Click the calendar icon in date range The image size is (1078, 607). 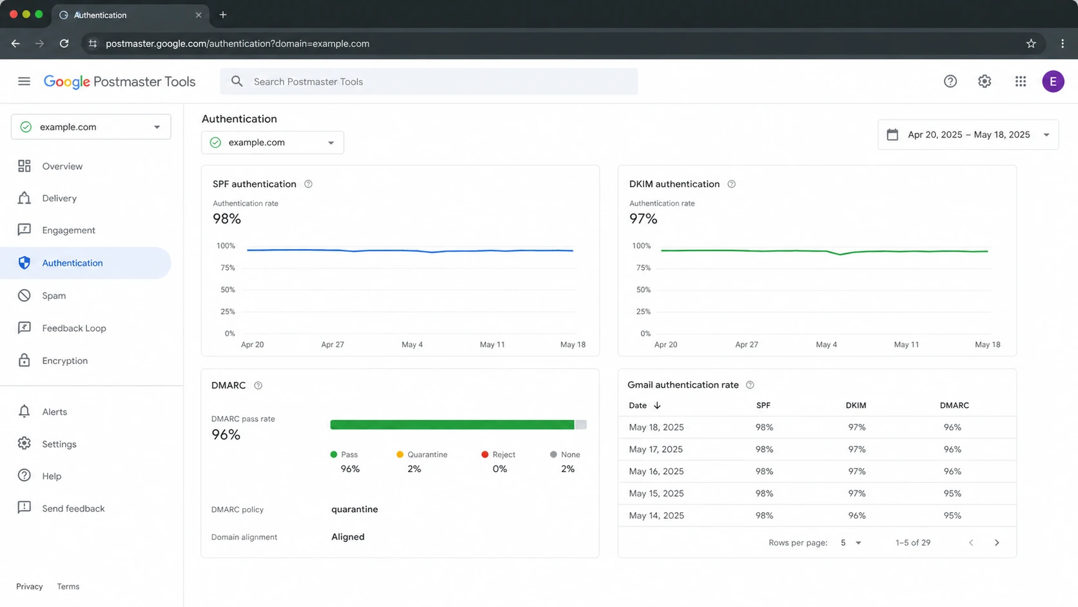pyautogui.click(x=892, y=135)
